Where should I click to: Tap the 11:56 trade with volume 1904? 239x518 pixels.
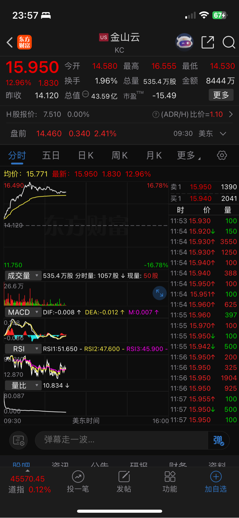click(204, 378)
